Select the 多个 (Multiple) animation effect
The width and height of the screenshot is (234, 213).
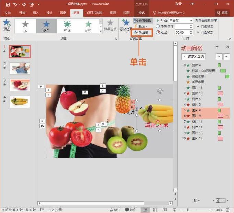tap(46, 26)
